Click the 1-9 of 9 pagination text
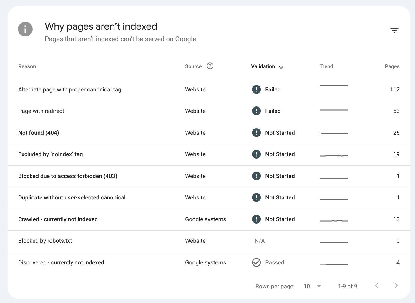The image size is (415, 303). (x=348, y=286)
